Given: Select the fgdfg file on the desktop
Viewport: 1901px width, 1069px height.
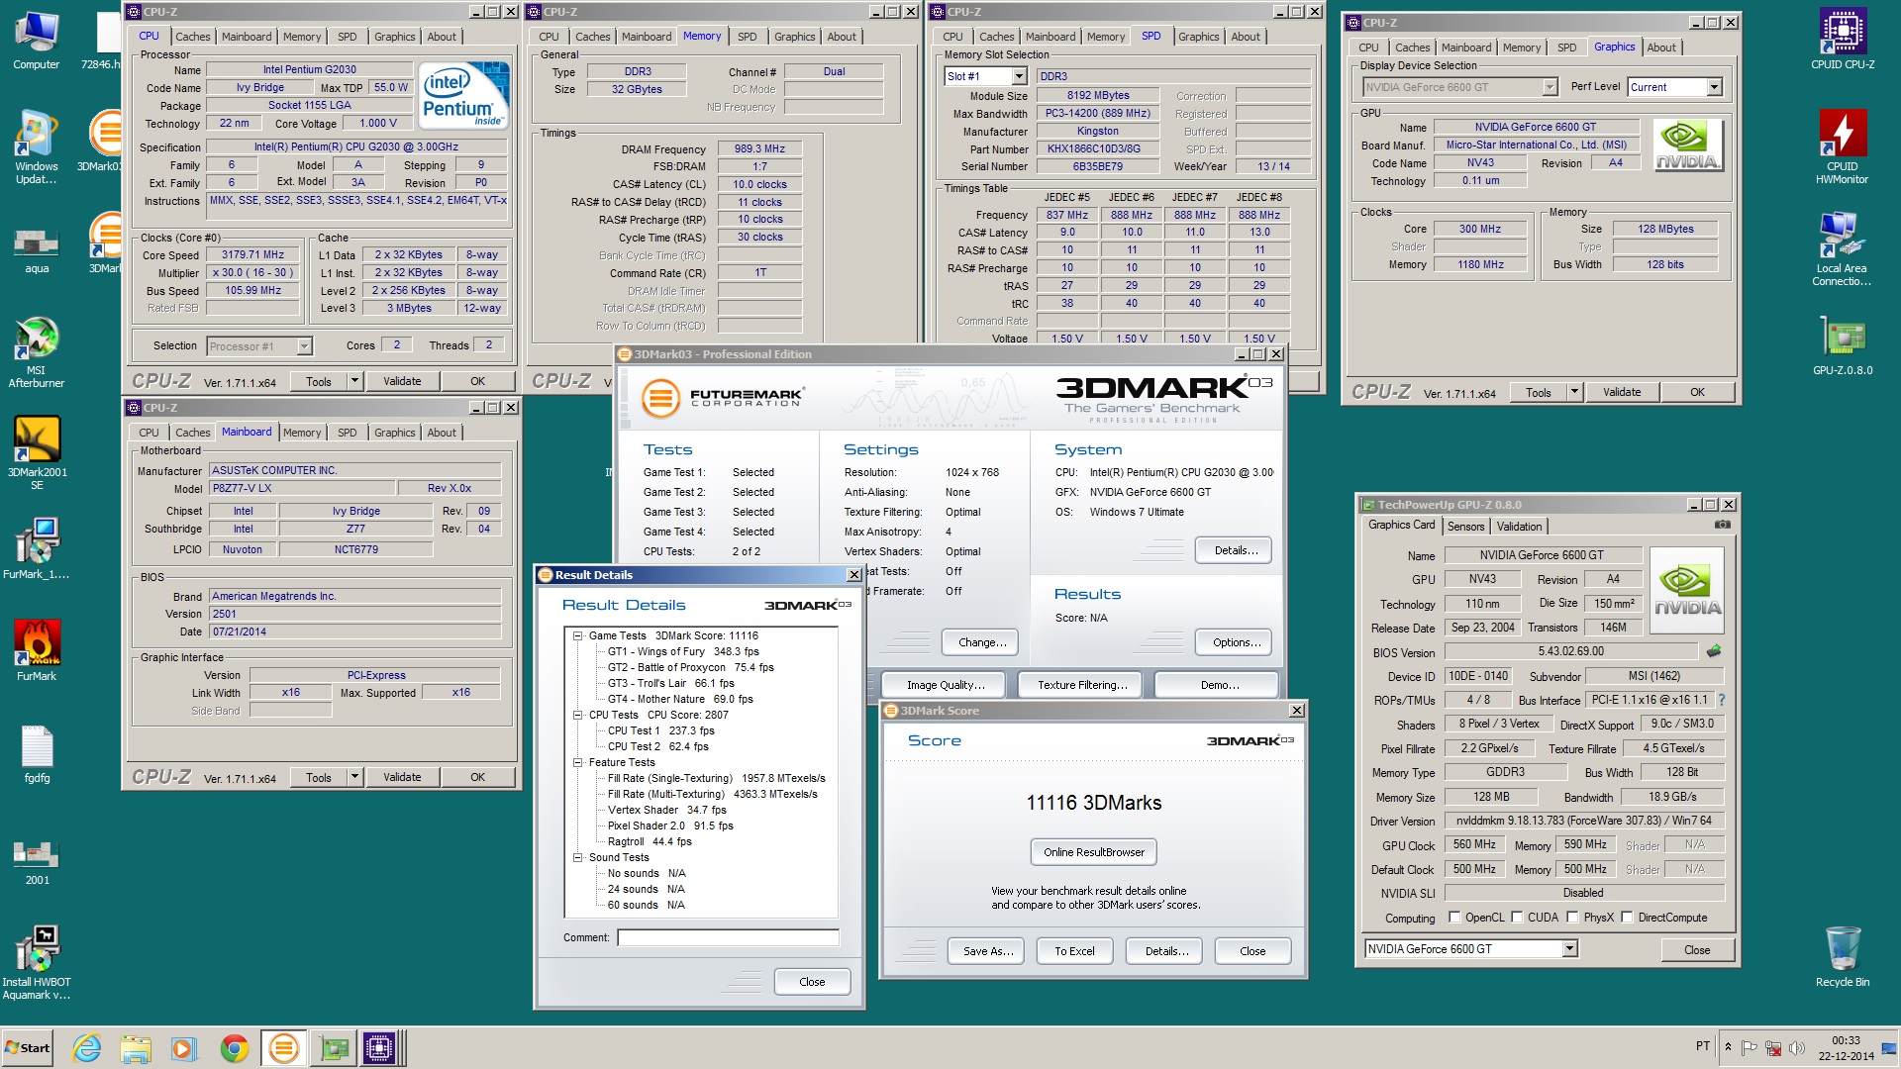Looking at the screenshot, I should coord(37,754).
